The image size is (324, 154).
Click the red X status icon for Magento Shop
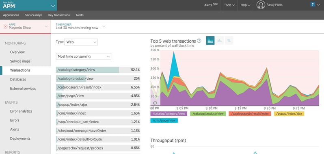point(6,26)
